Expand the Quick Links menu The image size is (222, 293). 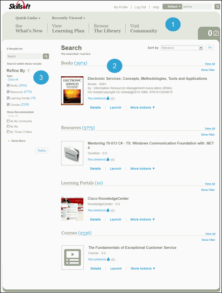[x=28, y=18]
